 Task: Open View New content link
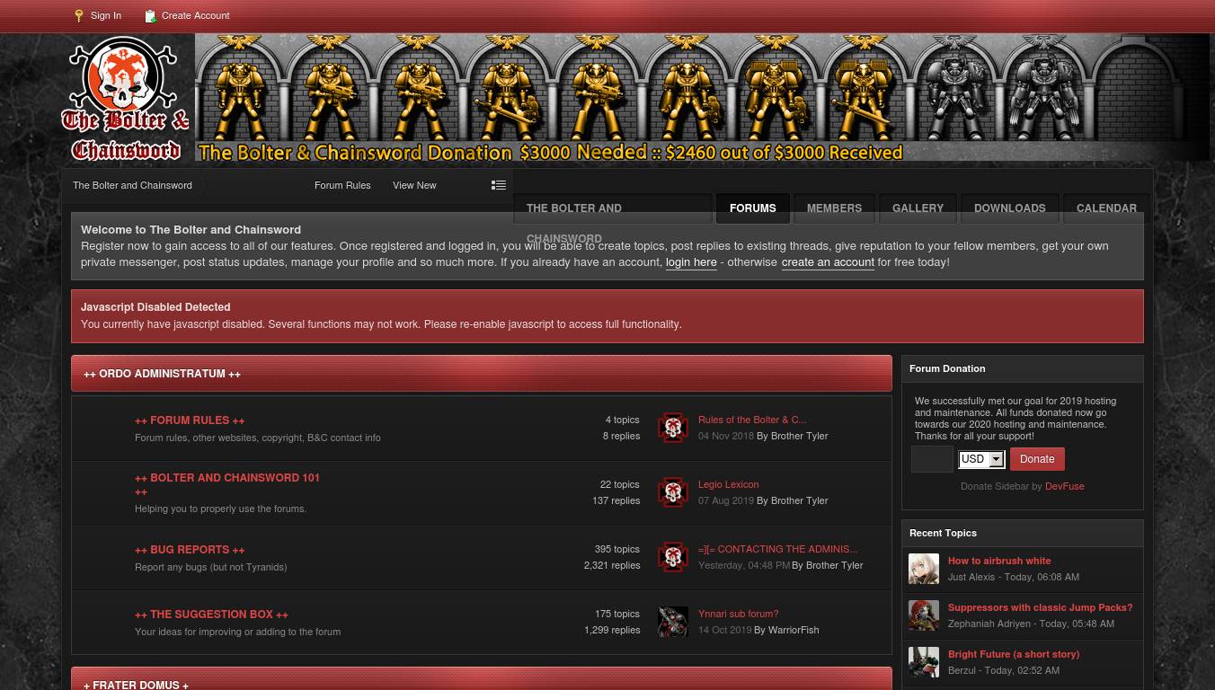click(x=414, y=185)
